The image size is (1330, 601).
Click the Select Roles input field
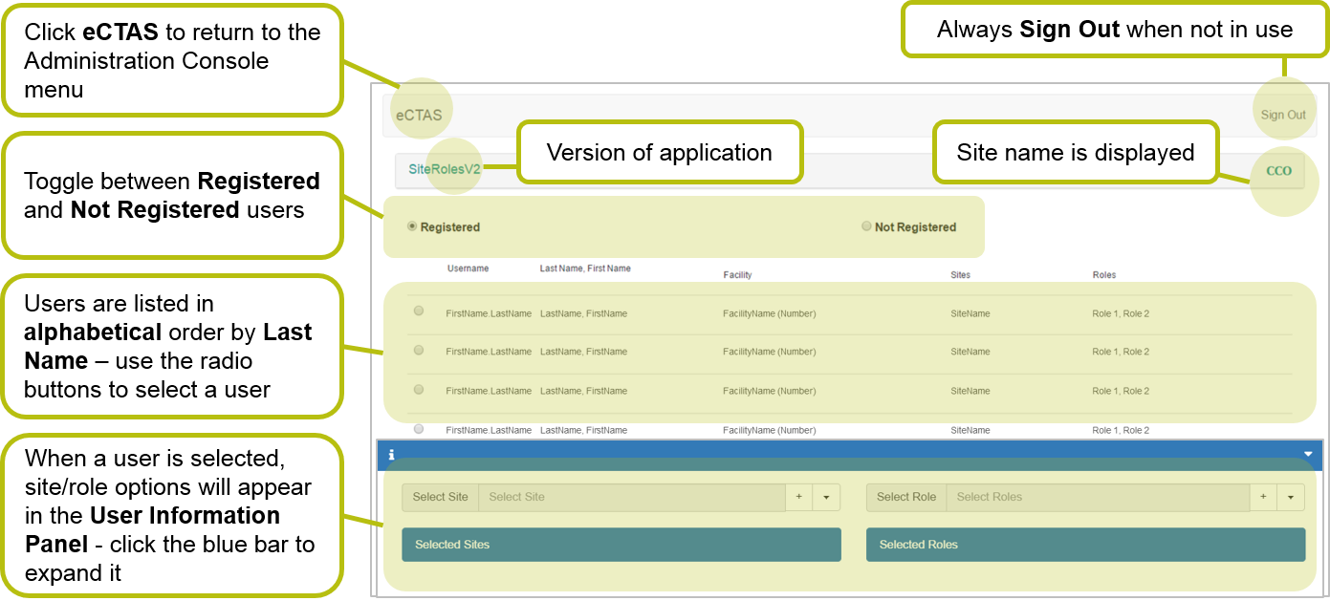tap(1097, 497)
